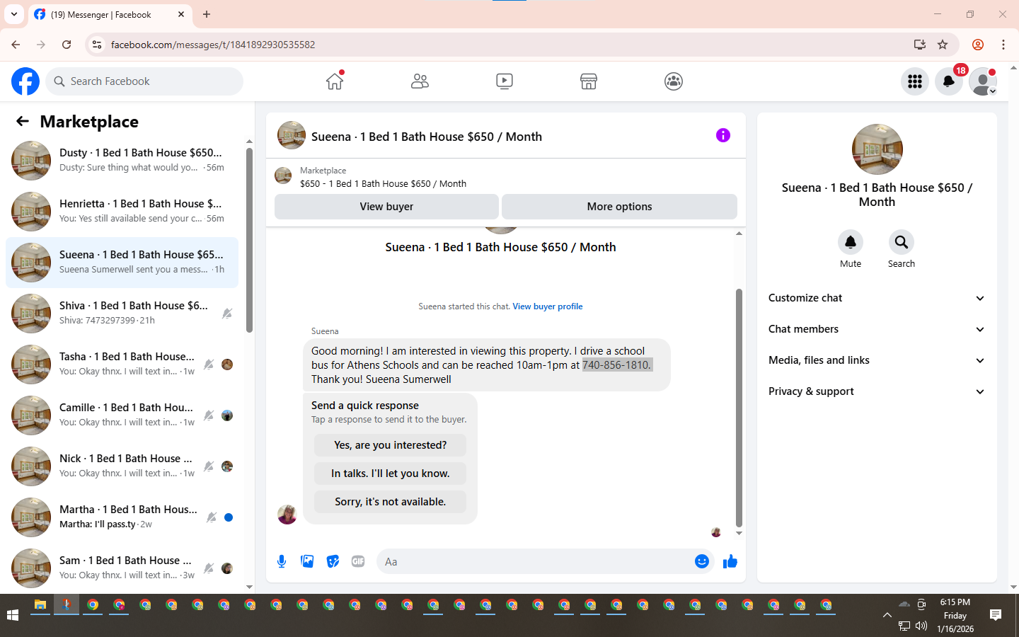Open Windows notification center icon
1019x637 pixels.
point(996,615)
